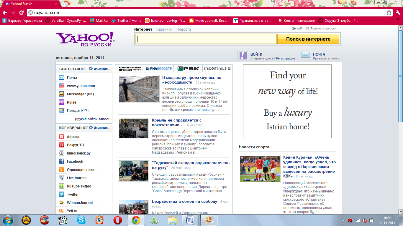
Task: Click the ПОЧТА envelope icon
Action: click(305, 55)
